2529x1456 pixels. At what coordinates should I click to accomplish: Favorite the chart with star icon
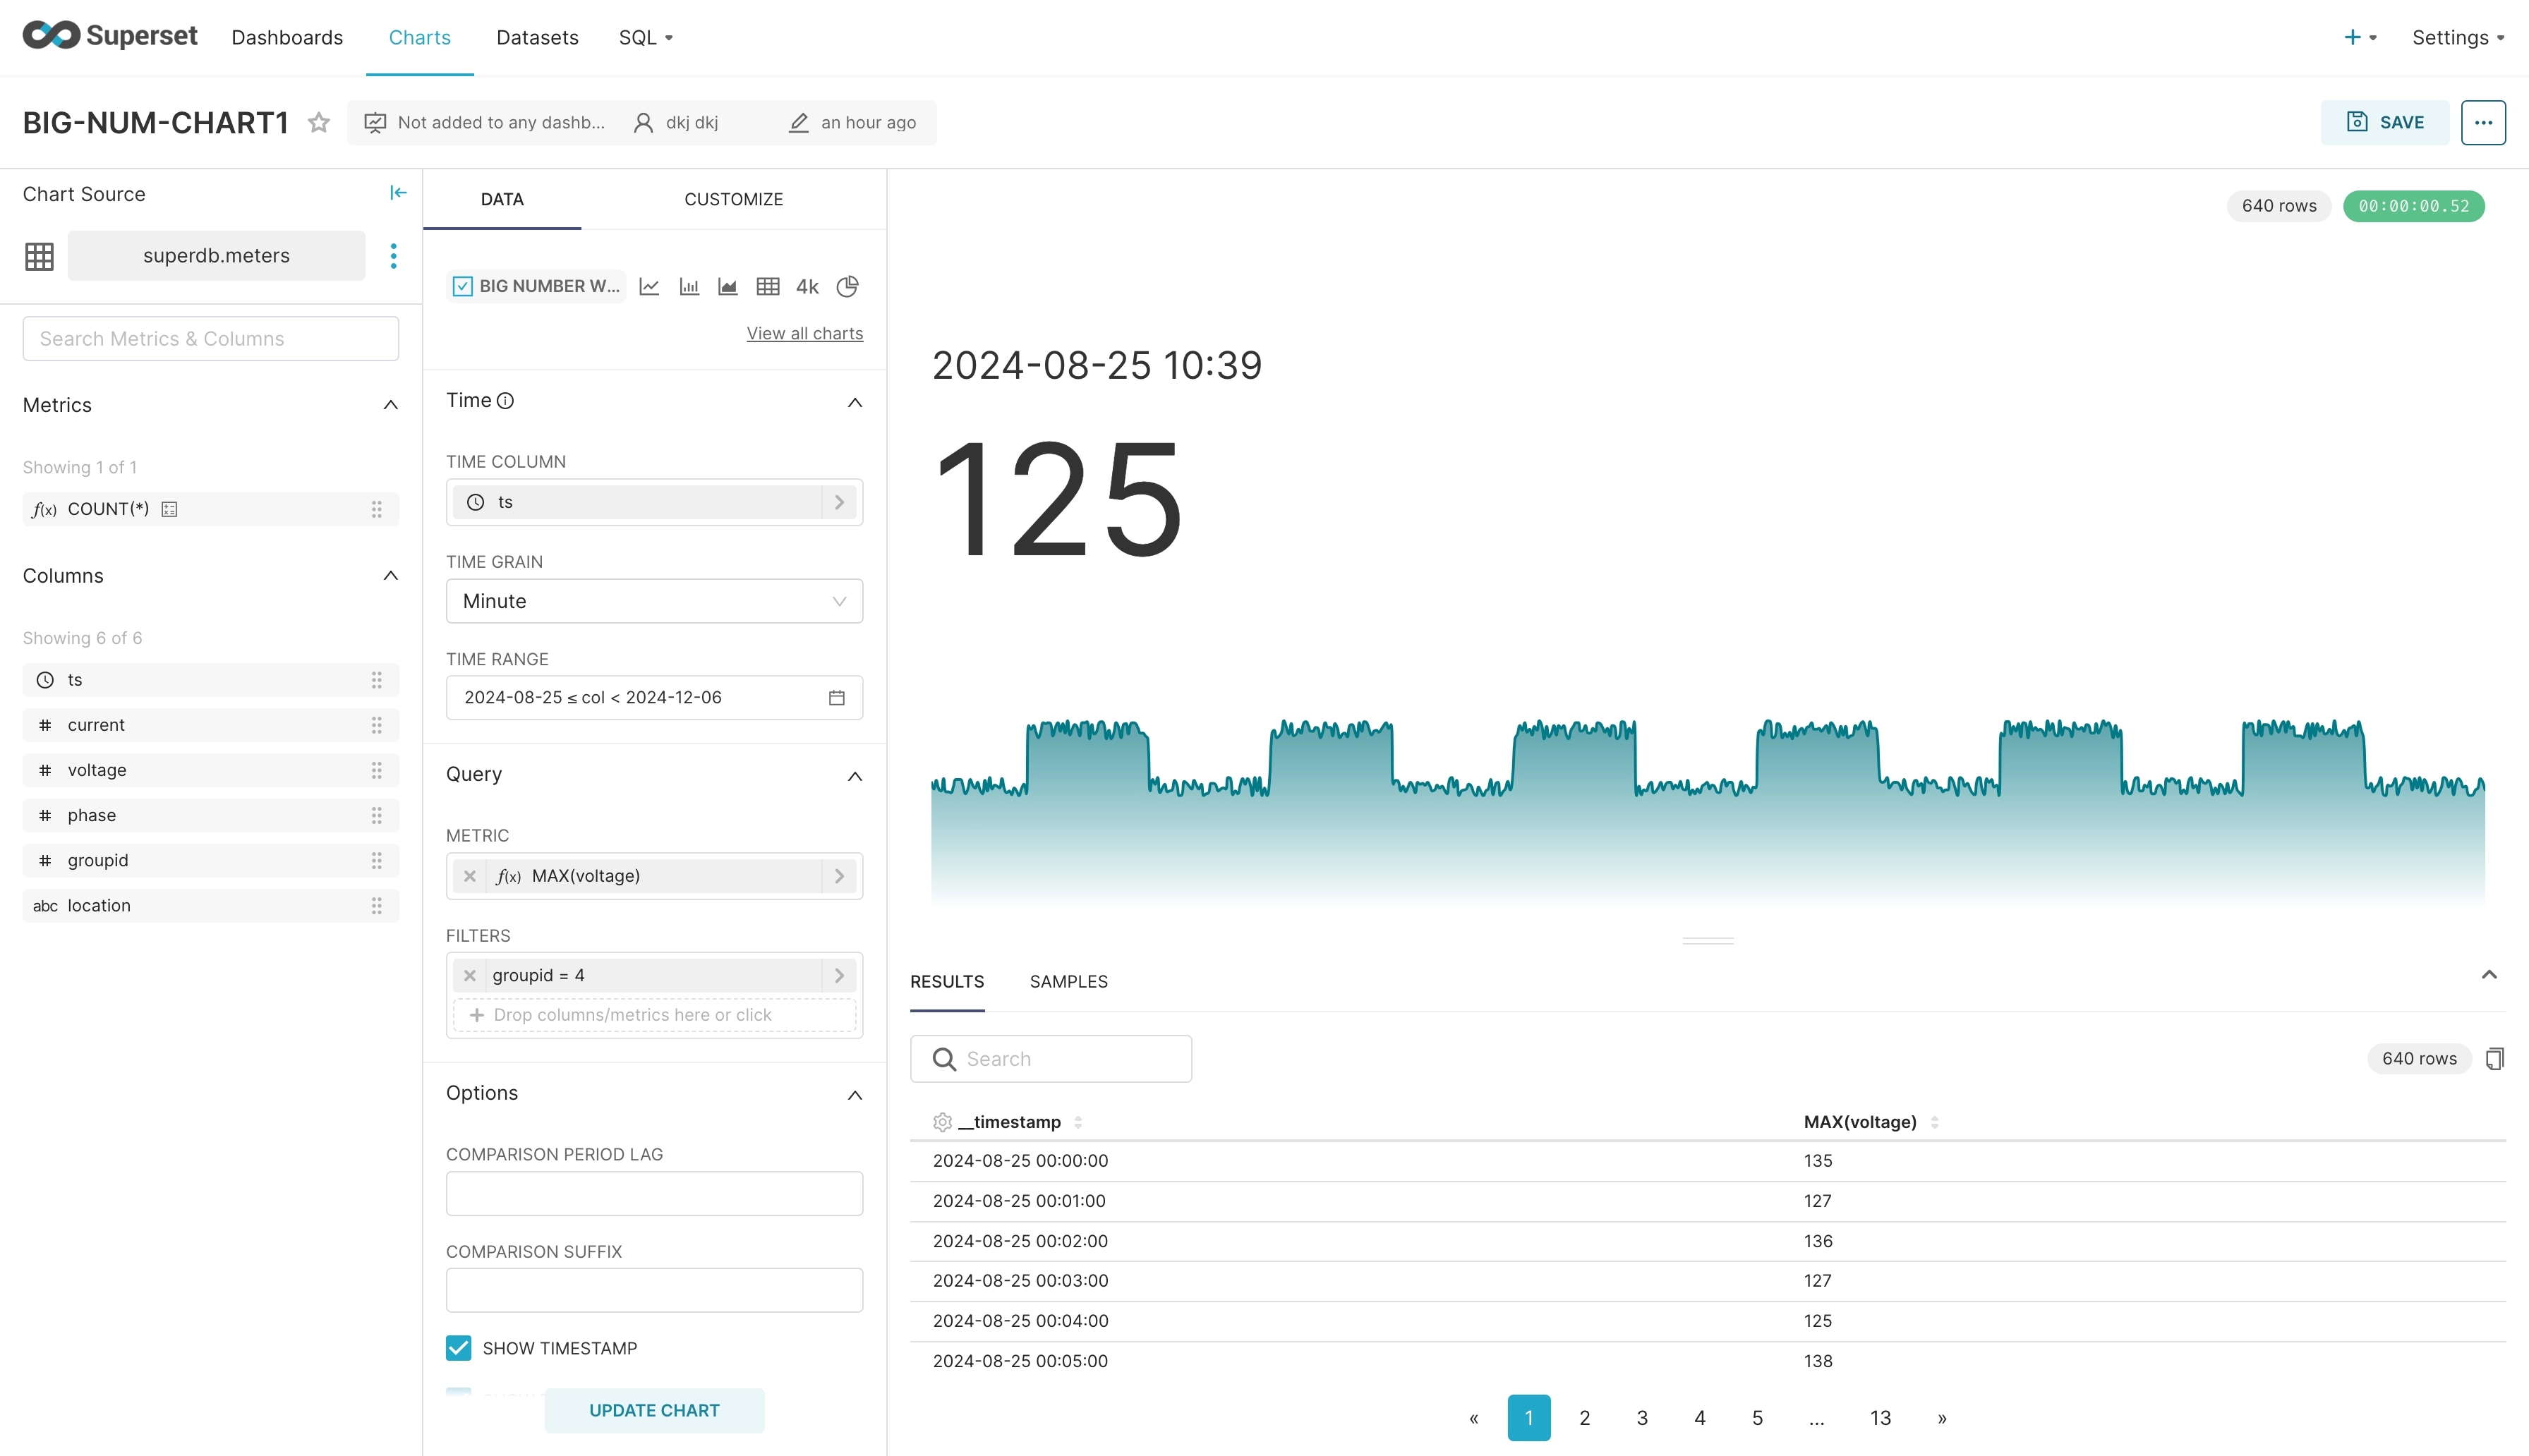319,123
